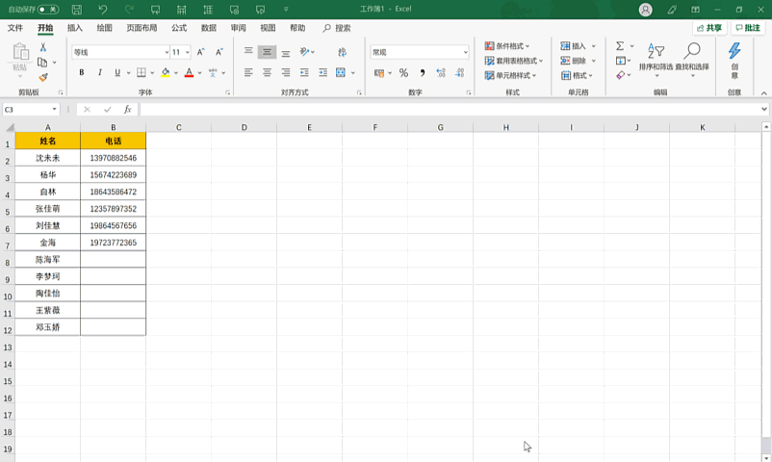Toggle middle vertical alignment
The width and height of the screenshot is (772, 462).
[267, 52]
